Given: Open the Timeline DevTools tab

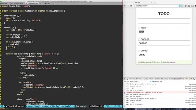Looking at the screenshot, I should (x=151, y=79).
